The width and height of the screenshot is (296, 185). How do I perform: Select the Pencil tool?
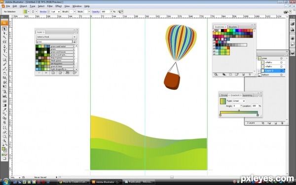4,69
